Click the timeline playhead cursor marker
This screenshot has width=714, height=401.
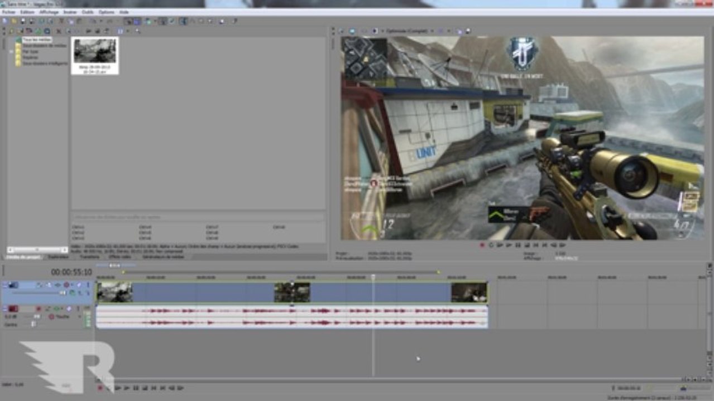click(373, 277)
